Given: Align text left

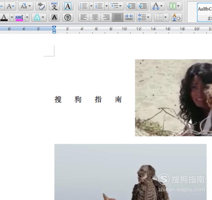Looking at the screenshot, I should point(84,17).
